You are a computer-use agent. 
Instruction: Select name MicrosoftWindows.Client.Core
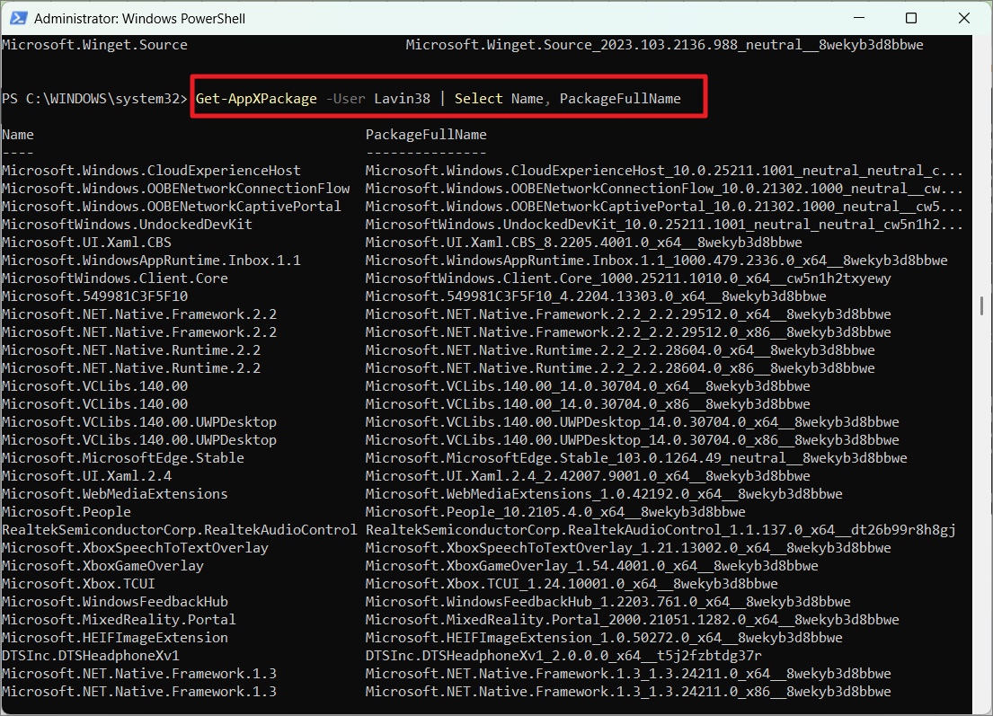115,278
